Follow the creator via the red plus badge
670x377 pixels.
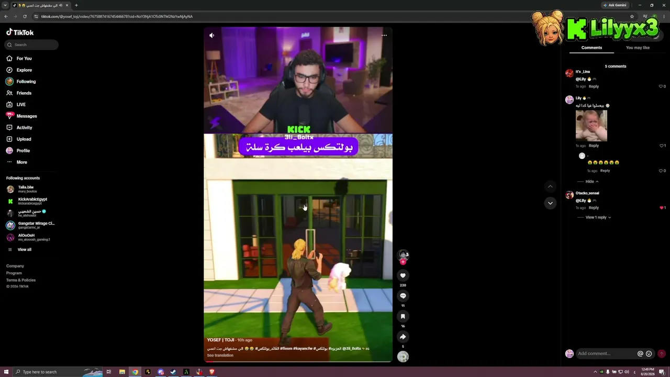coord(403,262)
